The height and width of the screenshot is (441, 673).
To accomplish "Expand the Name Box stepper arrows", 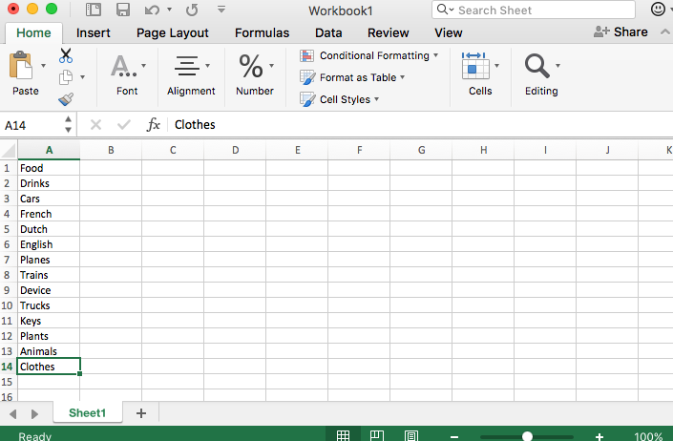I will (68, 124).
